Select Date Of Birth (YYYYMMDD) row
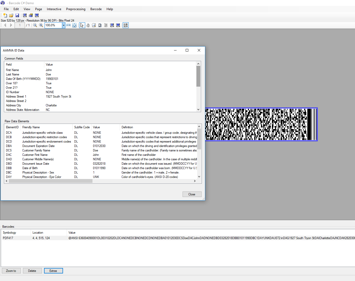355x281 pixels. 100,79
